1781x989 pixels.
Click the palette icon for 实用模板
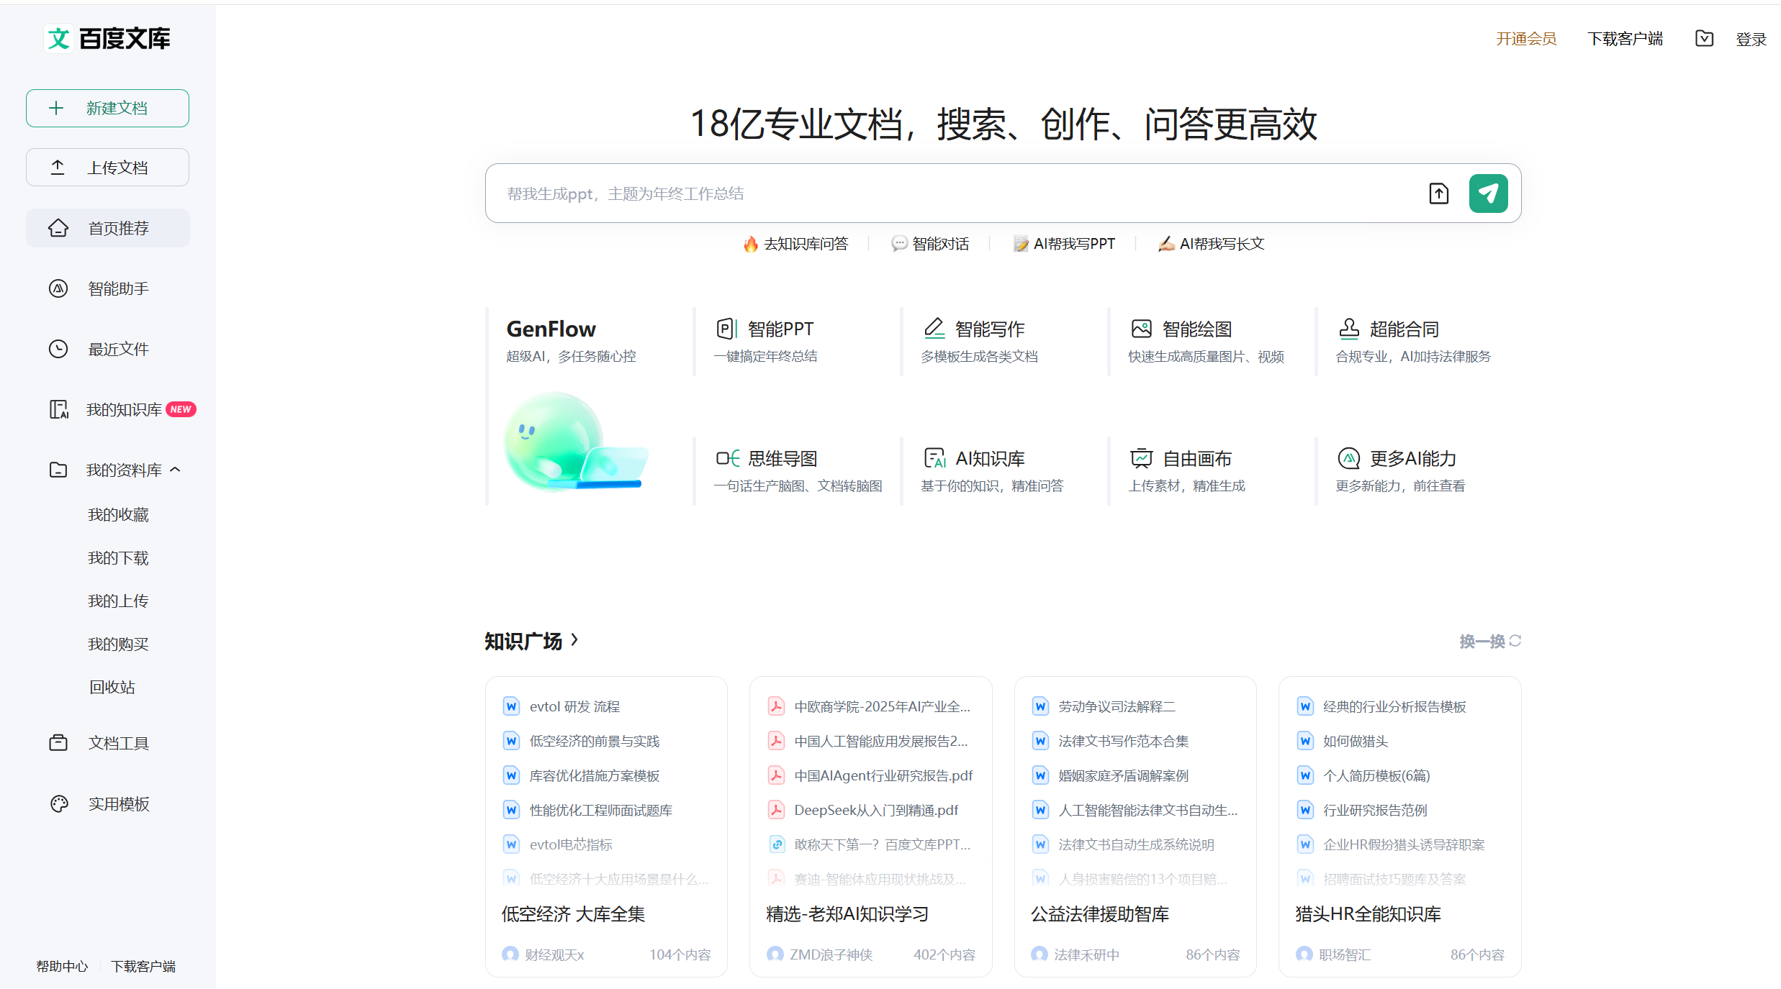(58, 803)
